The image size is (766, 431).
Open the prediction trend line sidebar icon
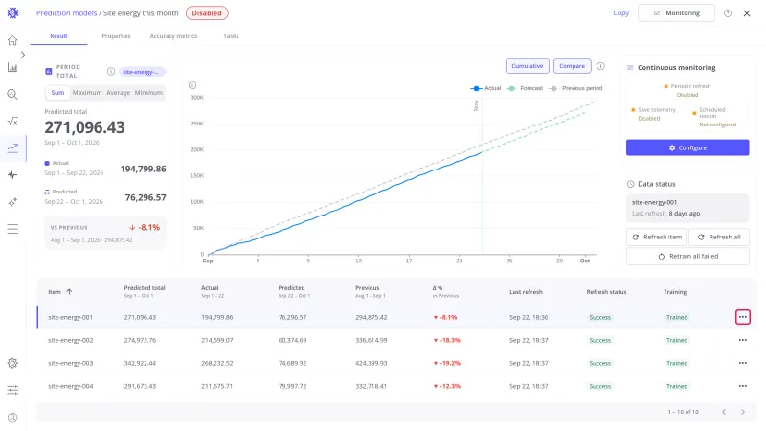[x=12, y=147]
